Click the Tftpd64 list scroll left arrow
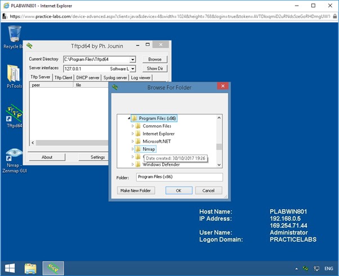The image size is (339, 276). coord(33,143)
